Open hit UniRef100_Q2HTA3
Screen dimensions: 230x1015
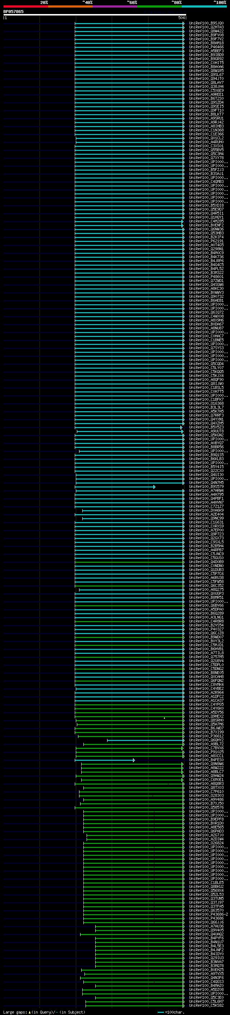[206, 27]
